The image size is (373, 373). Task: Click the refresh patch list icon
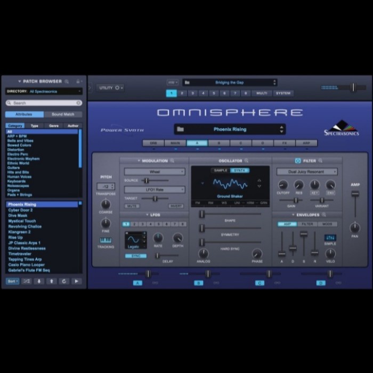[x=64, y=281]
